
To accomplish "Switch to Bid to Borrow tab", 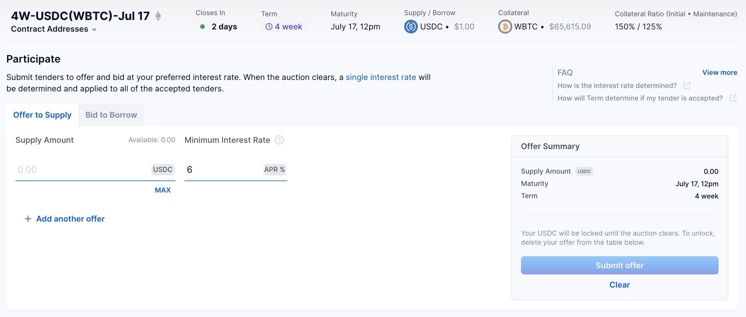I will pyautogui.click(x=111, y=115).
